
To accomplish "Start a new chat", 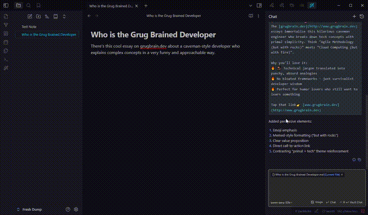I will pos(354,16).
